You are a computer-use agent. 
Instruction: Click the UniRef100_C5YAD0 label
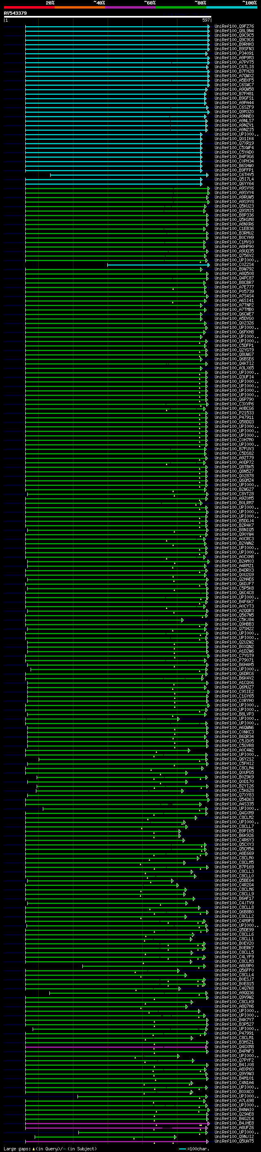point(234,152)
